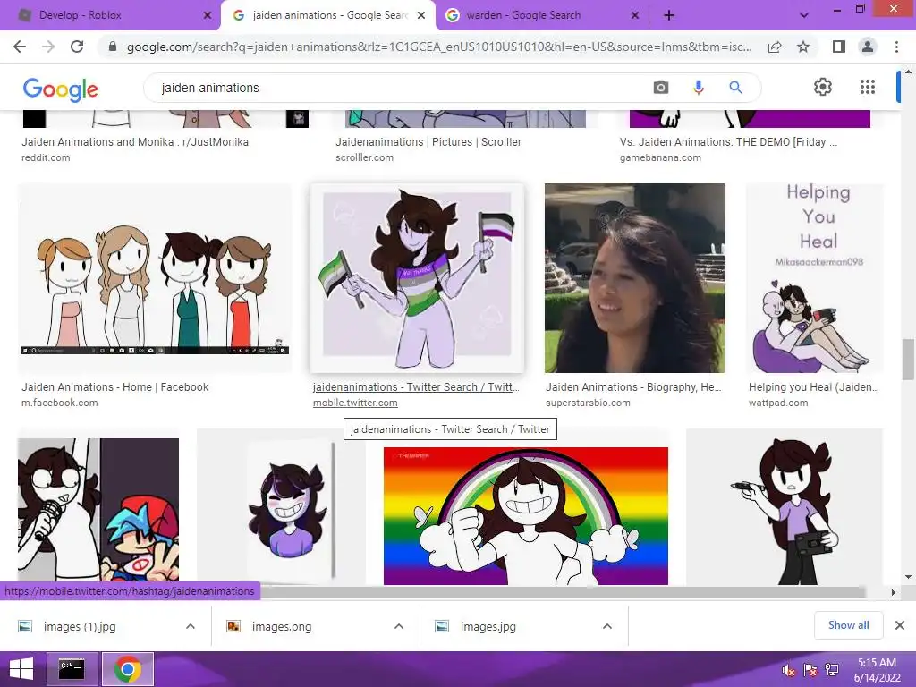916x687 pixels.
Task: Select microphone and Boyfriend character thumbnail
Action: (98, 511)
